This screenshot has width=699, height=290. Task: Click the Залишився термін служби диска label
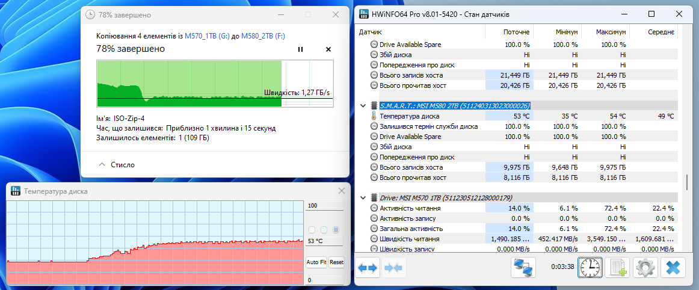[x=428, y=126]
